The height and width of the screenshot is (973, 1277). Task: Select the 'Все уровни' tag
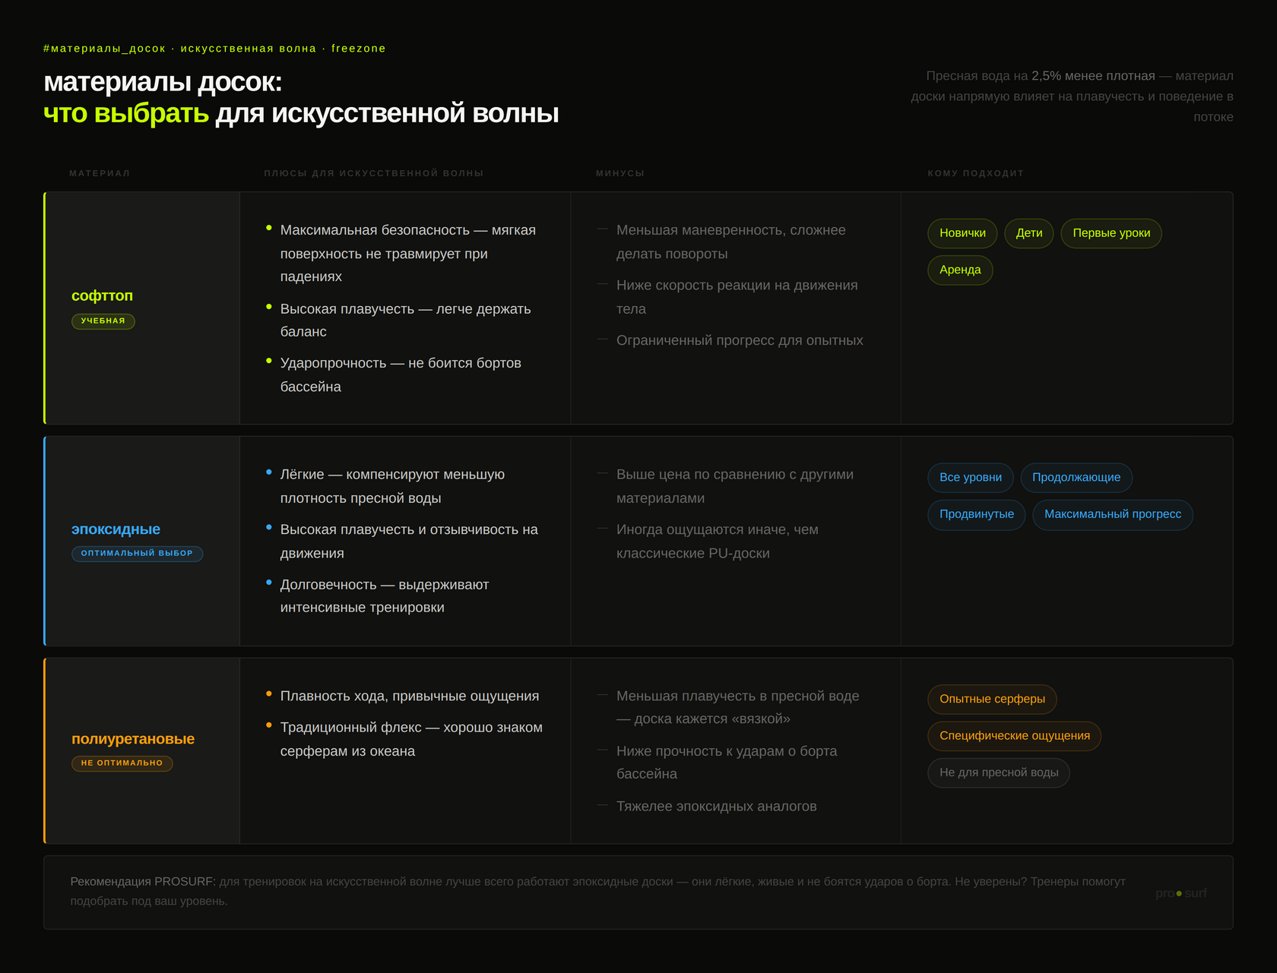(x=971, y=478)
